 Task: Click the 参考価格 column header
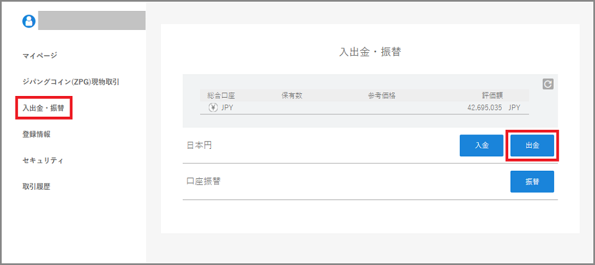point(379,95)
